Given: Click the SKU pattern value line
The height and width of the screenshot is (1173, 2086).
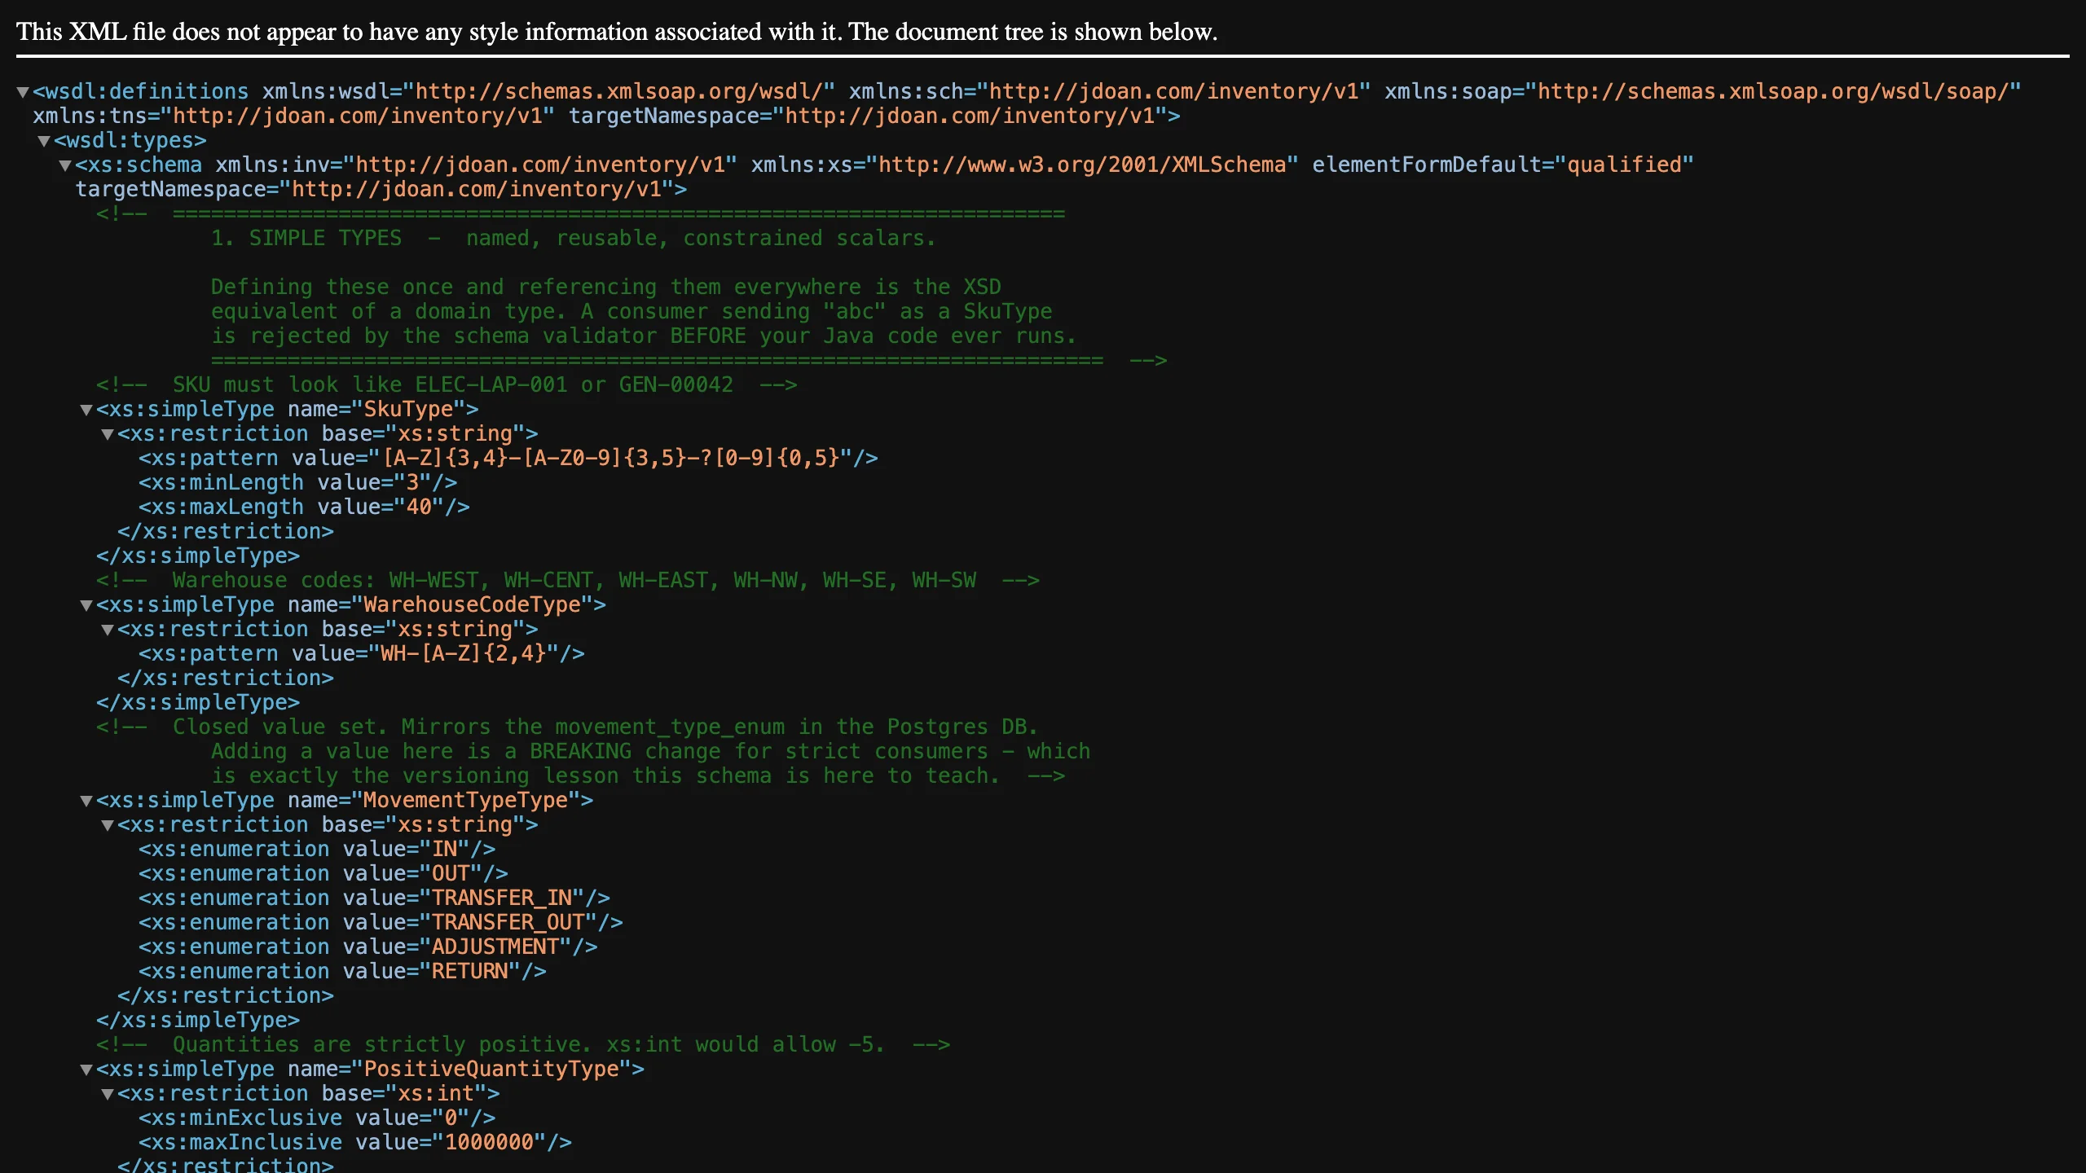Looking at the screenshot, I should (x=508, y=458).
